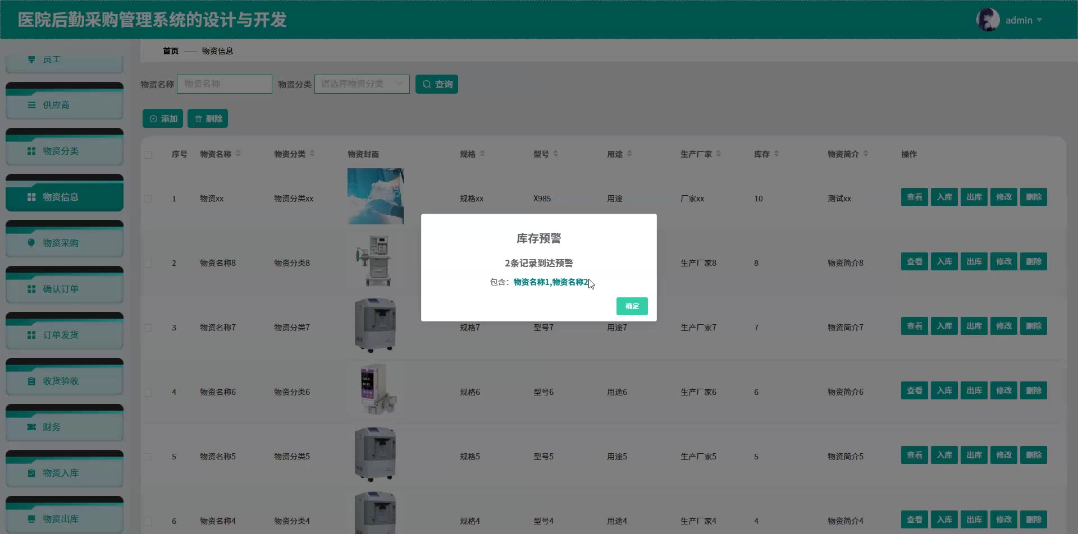
Task: Click 入库 button for row 物资xx
Action: pyautogui.click(x=944, y=197)
